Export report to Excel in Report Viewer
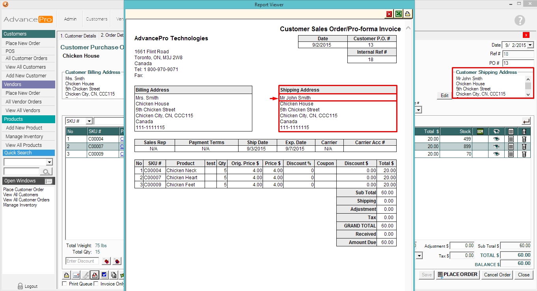 [x=399, y=14]
